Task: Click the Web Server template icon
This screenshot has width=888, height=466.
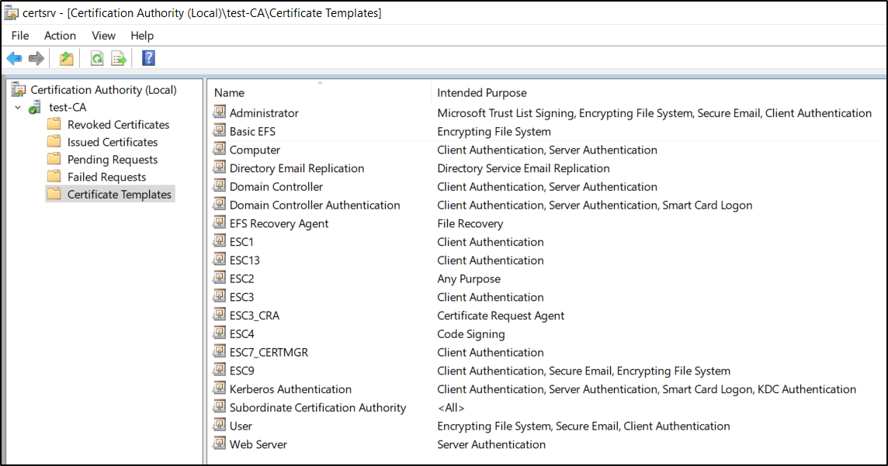Action: click(220, 444)
